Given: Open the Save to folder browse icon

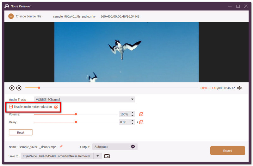Looking at the screenshot, I should click(107, 156).
